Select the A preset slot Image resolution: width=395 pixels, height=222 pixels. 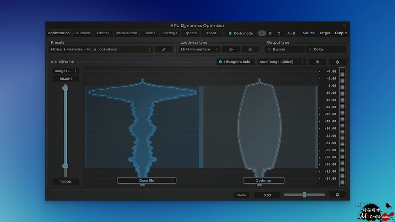[262, 33]
